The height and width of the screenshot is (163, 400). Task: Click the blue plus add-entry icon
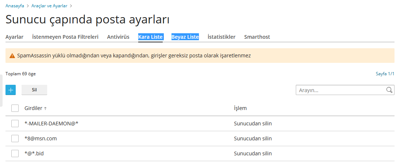pos(11,90)
